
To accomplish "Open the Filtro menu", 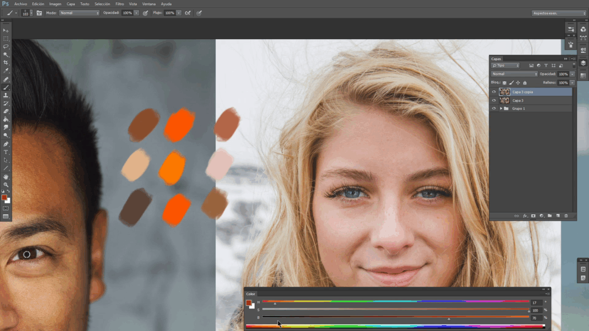I will (120, 4).
